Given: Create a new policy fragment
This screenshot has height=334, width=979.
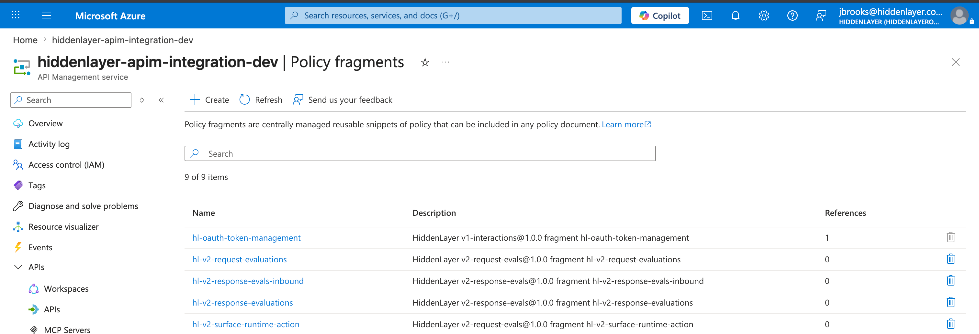Looking at the screenshot, I should (209, 100).
